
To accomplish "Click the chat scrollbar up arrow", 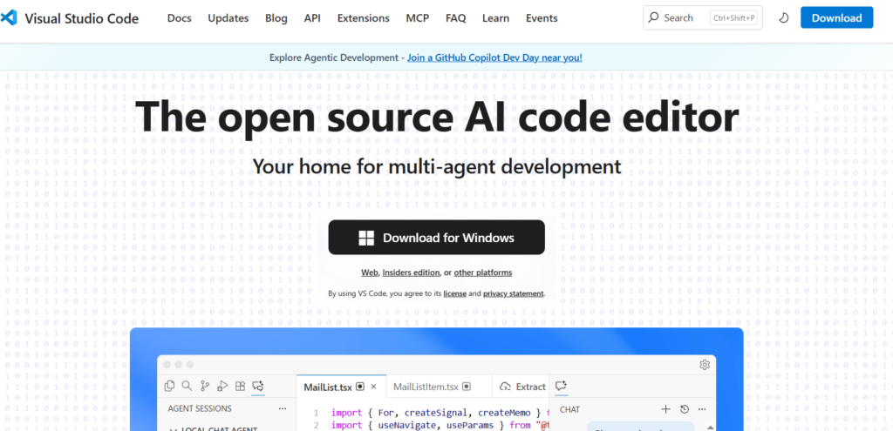I will tap(710, 427).
